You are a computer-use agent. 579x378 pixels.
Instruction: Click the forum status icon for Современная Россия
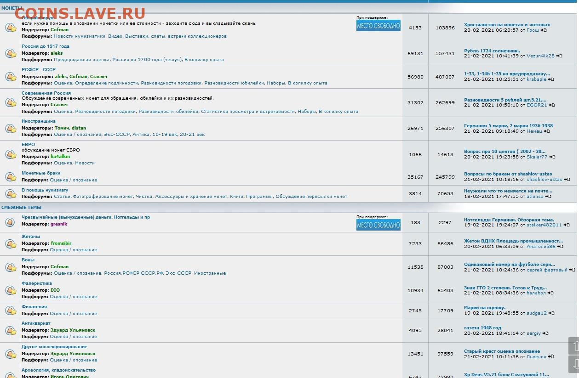[10, 102]
